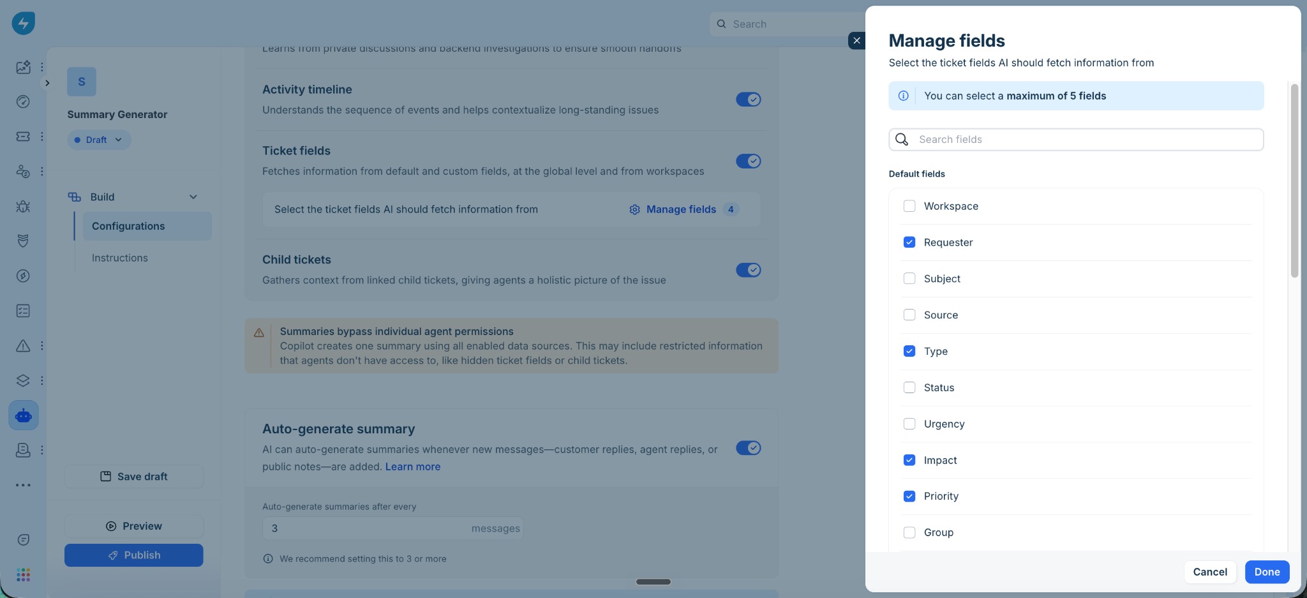Open the gauge speedometer sidebar icon

(23, 101)
